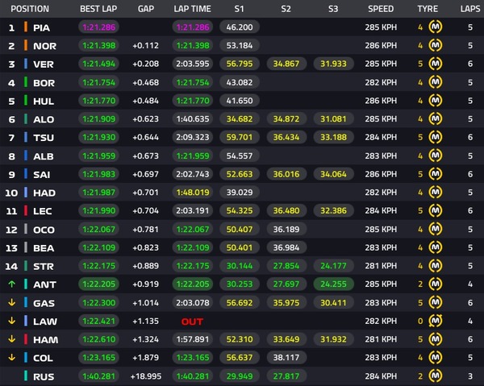Click the yellow down arrow beside COL
This screenshot has height=386, width=484.
coord(12,357)
